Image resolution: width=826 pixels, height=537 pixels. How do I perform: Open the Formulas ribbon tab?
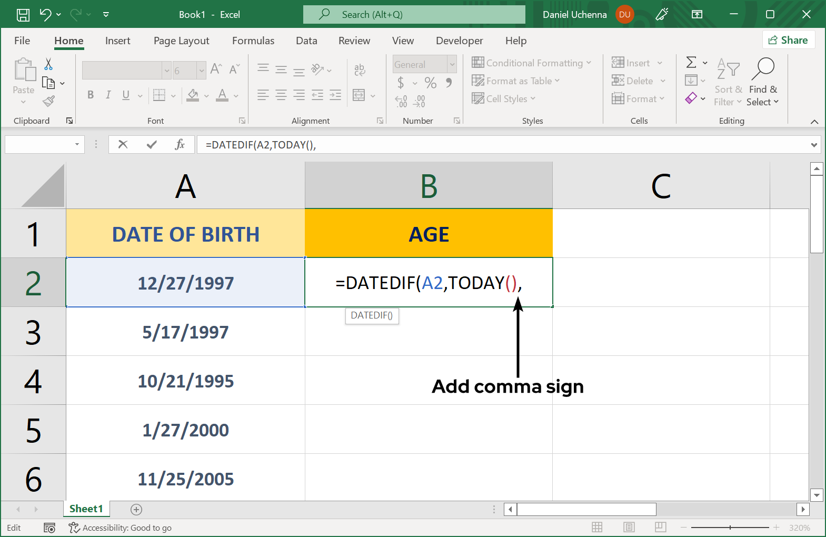click(253, 41)
